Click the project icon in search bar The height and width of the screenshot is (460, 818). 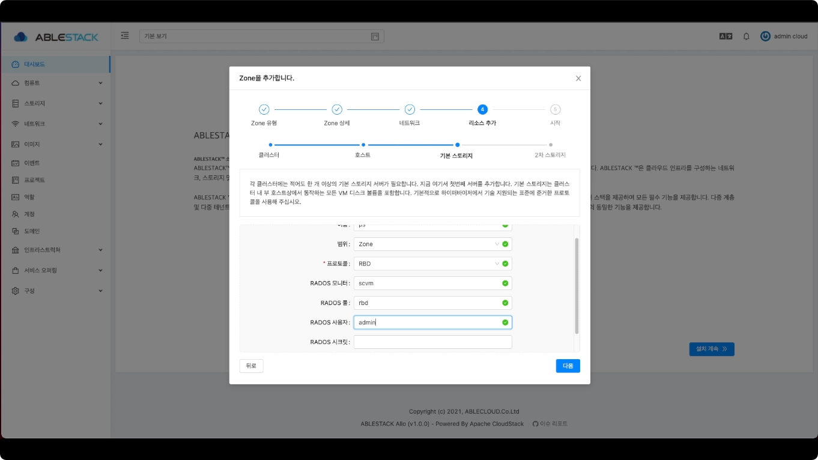375,37
